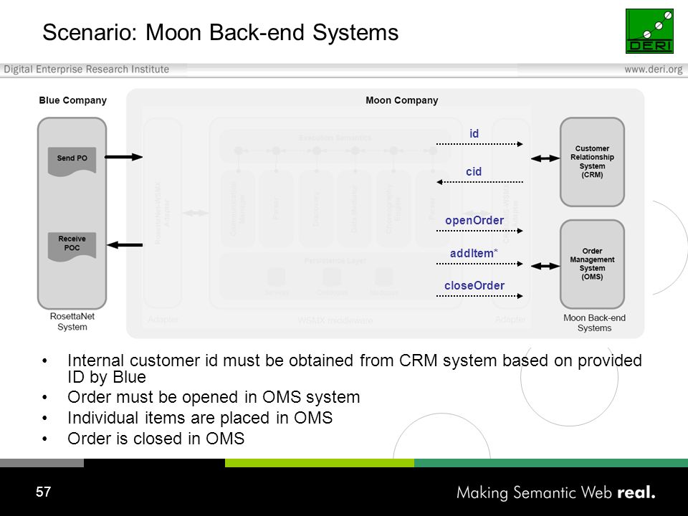Click the dotted arrow under "closeOrder"
This screenshot has width=688, height=516.
(479, 296)
